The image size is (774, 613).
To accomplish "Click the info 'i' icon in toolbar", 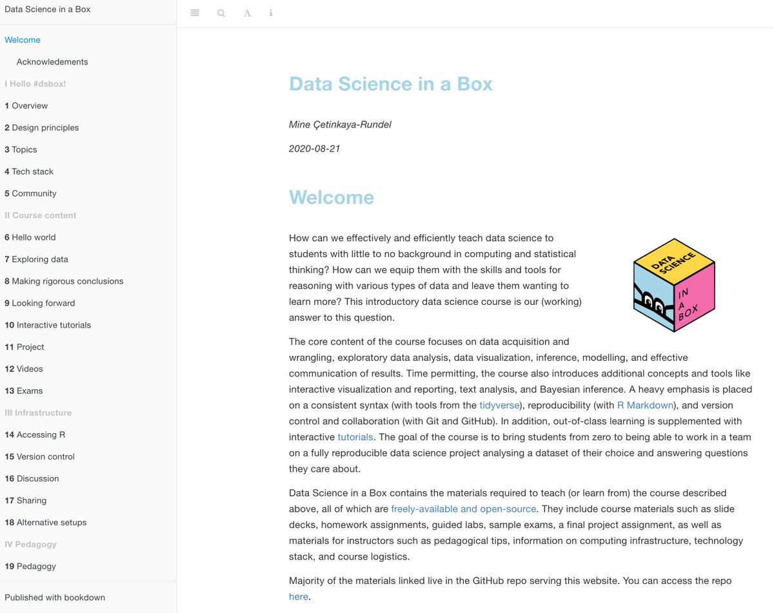I will pyautogui.click(x=271, y=13).
